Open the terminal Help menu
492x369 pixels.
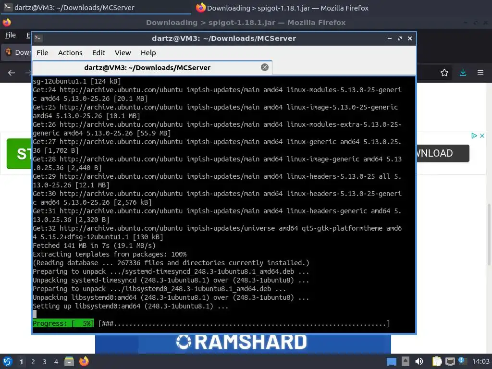[x=148, y=53]
